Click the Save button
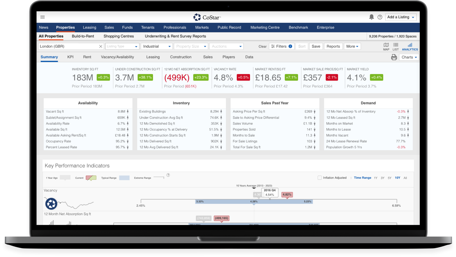The height and width of the screenshot is (257, 456). coord(316,46)
